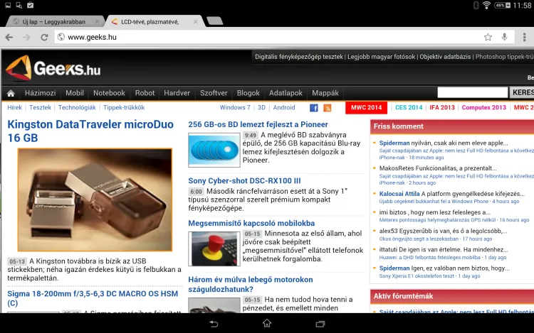Open the Chrome three-dot menu
This screenshot has height=333, width=534.
tap(525, 37)
